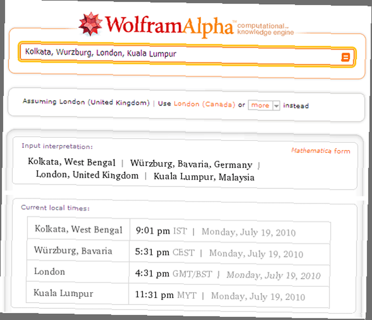372x320 pixels.
Task: Click the WolframAlpha star logo icon
Action: (90, 24)
